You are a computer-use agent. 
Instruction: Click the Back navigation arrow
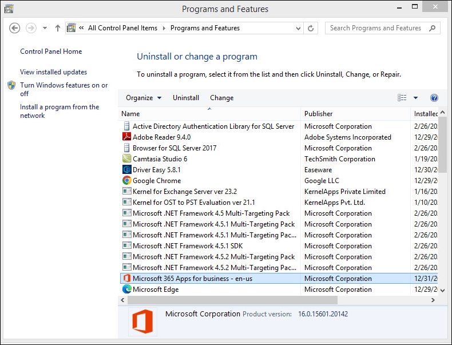14,28
